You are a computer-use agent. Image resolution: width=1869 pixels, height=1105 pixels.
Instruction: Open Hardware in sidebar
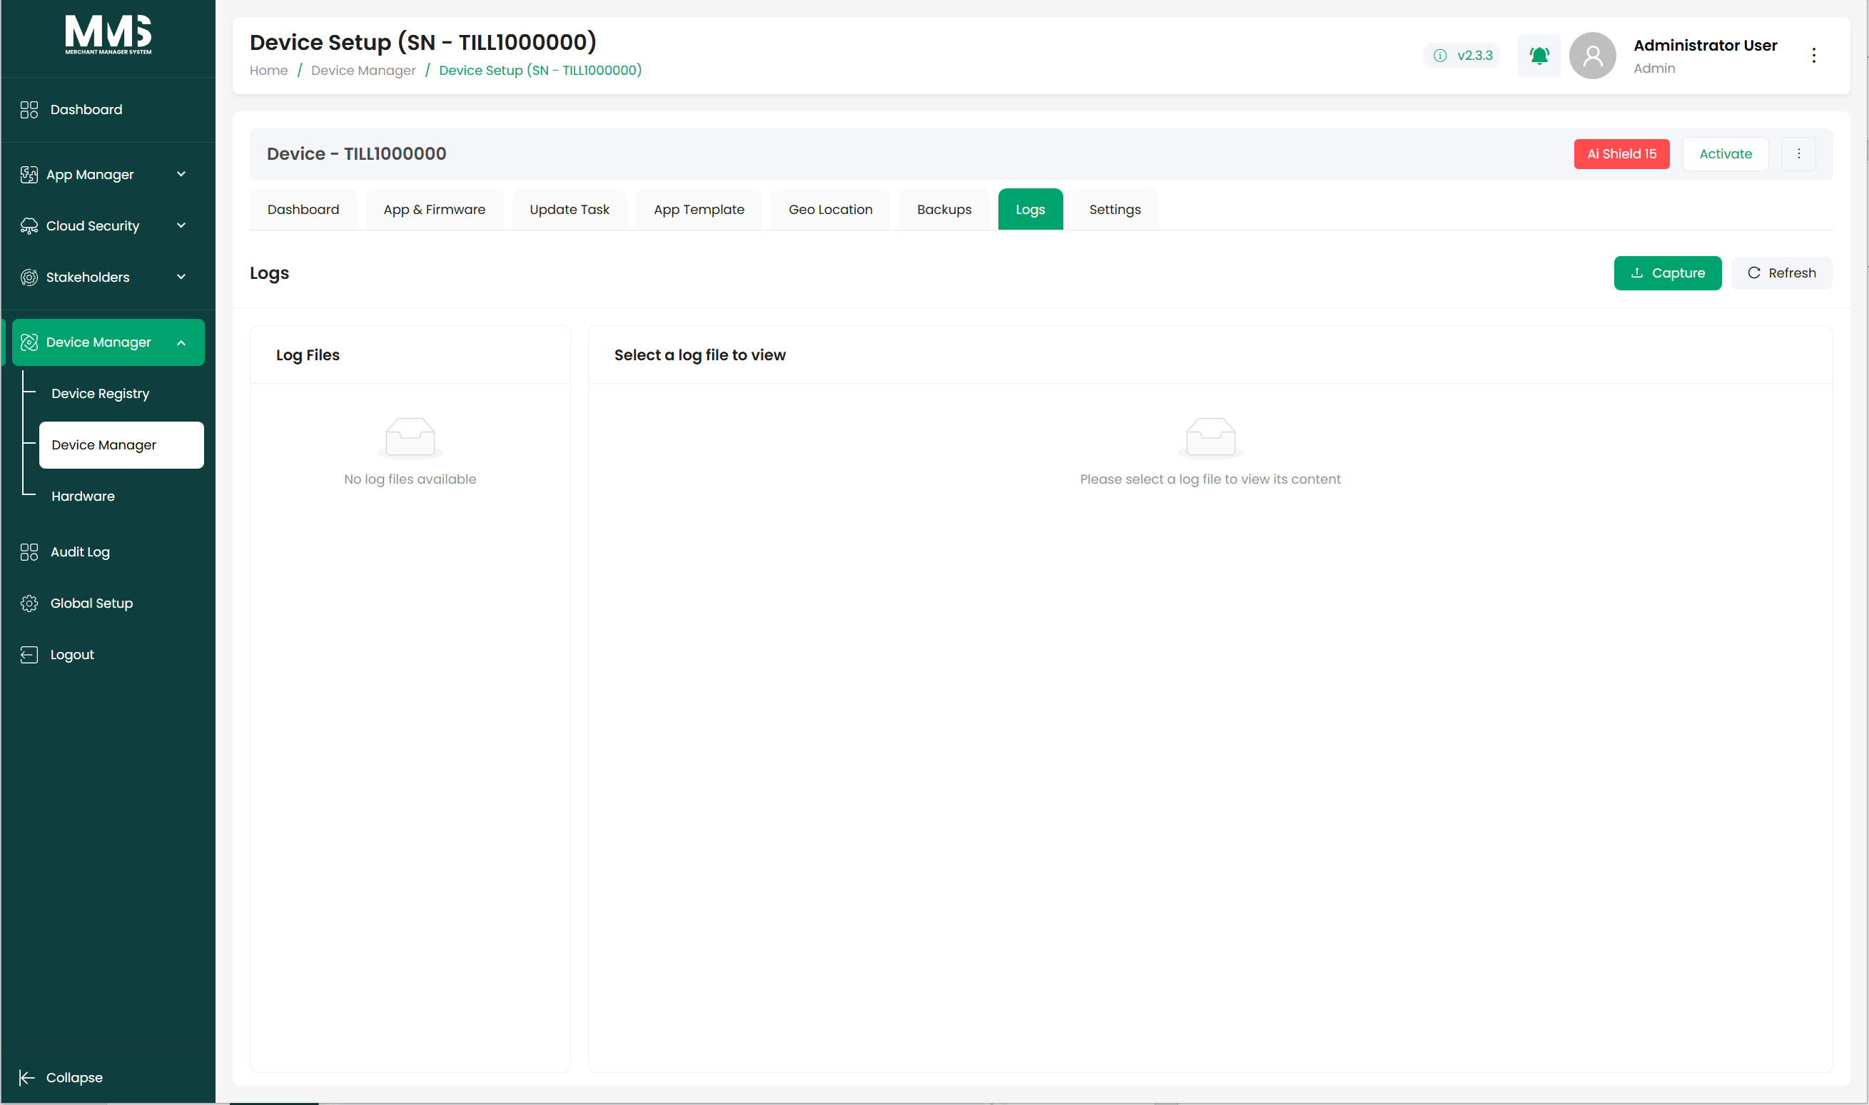click(x=83, y=496)
